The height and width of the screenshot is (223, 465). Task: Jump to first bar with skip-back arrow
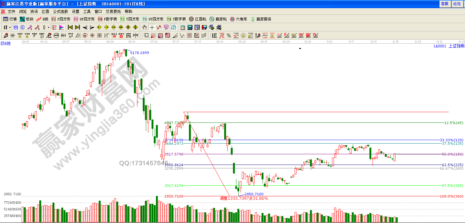70,27
